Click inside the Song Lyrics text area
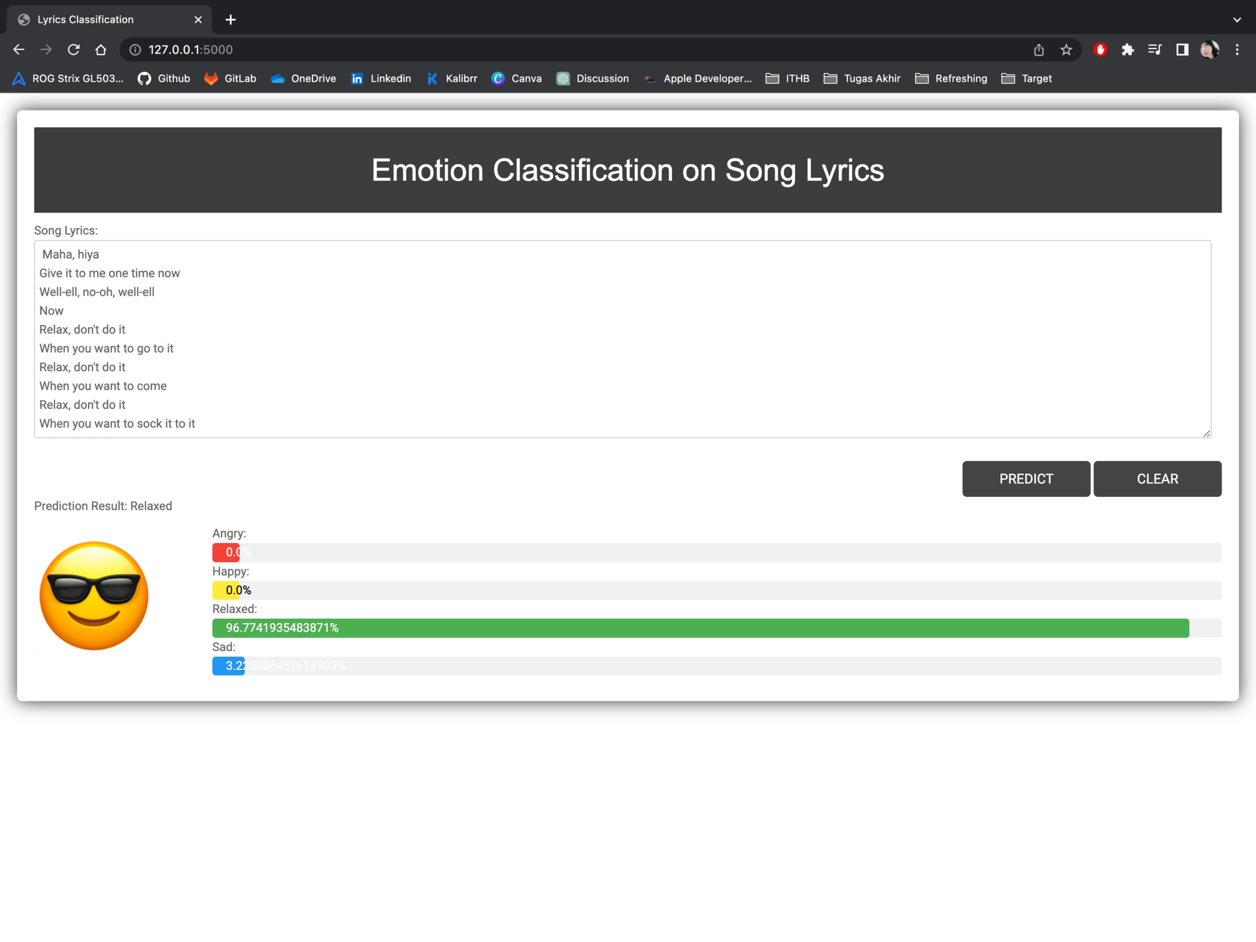The image size is (1256, 942). pos(622,338)
